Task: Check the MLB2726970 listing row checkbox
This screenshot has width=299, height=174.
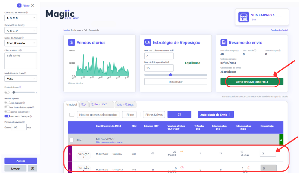Action: 71,140
